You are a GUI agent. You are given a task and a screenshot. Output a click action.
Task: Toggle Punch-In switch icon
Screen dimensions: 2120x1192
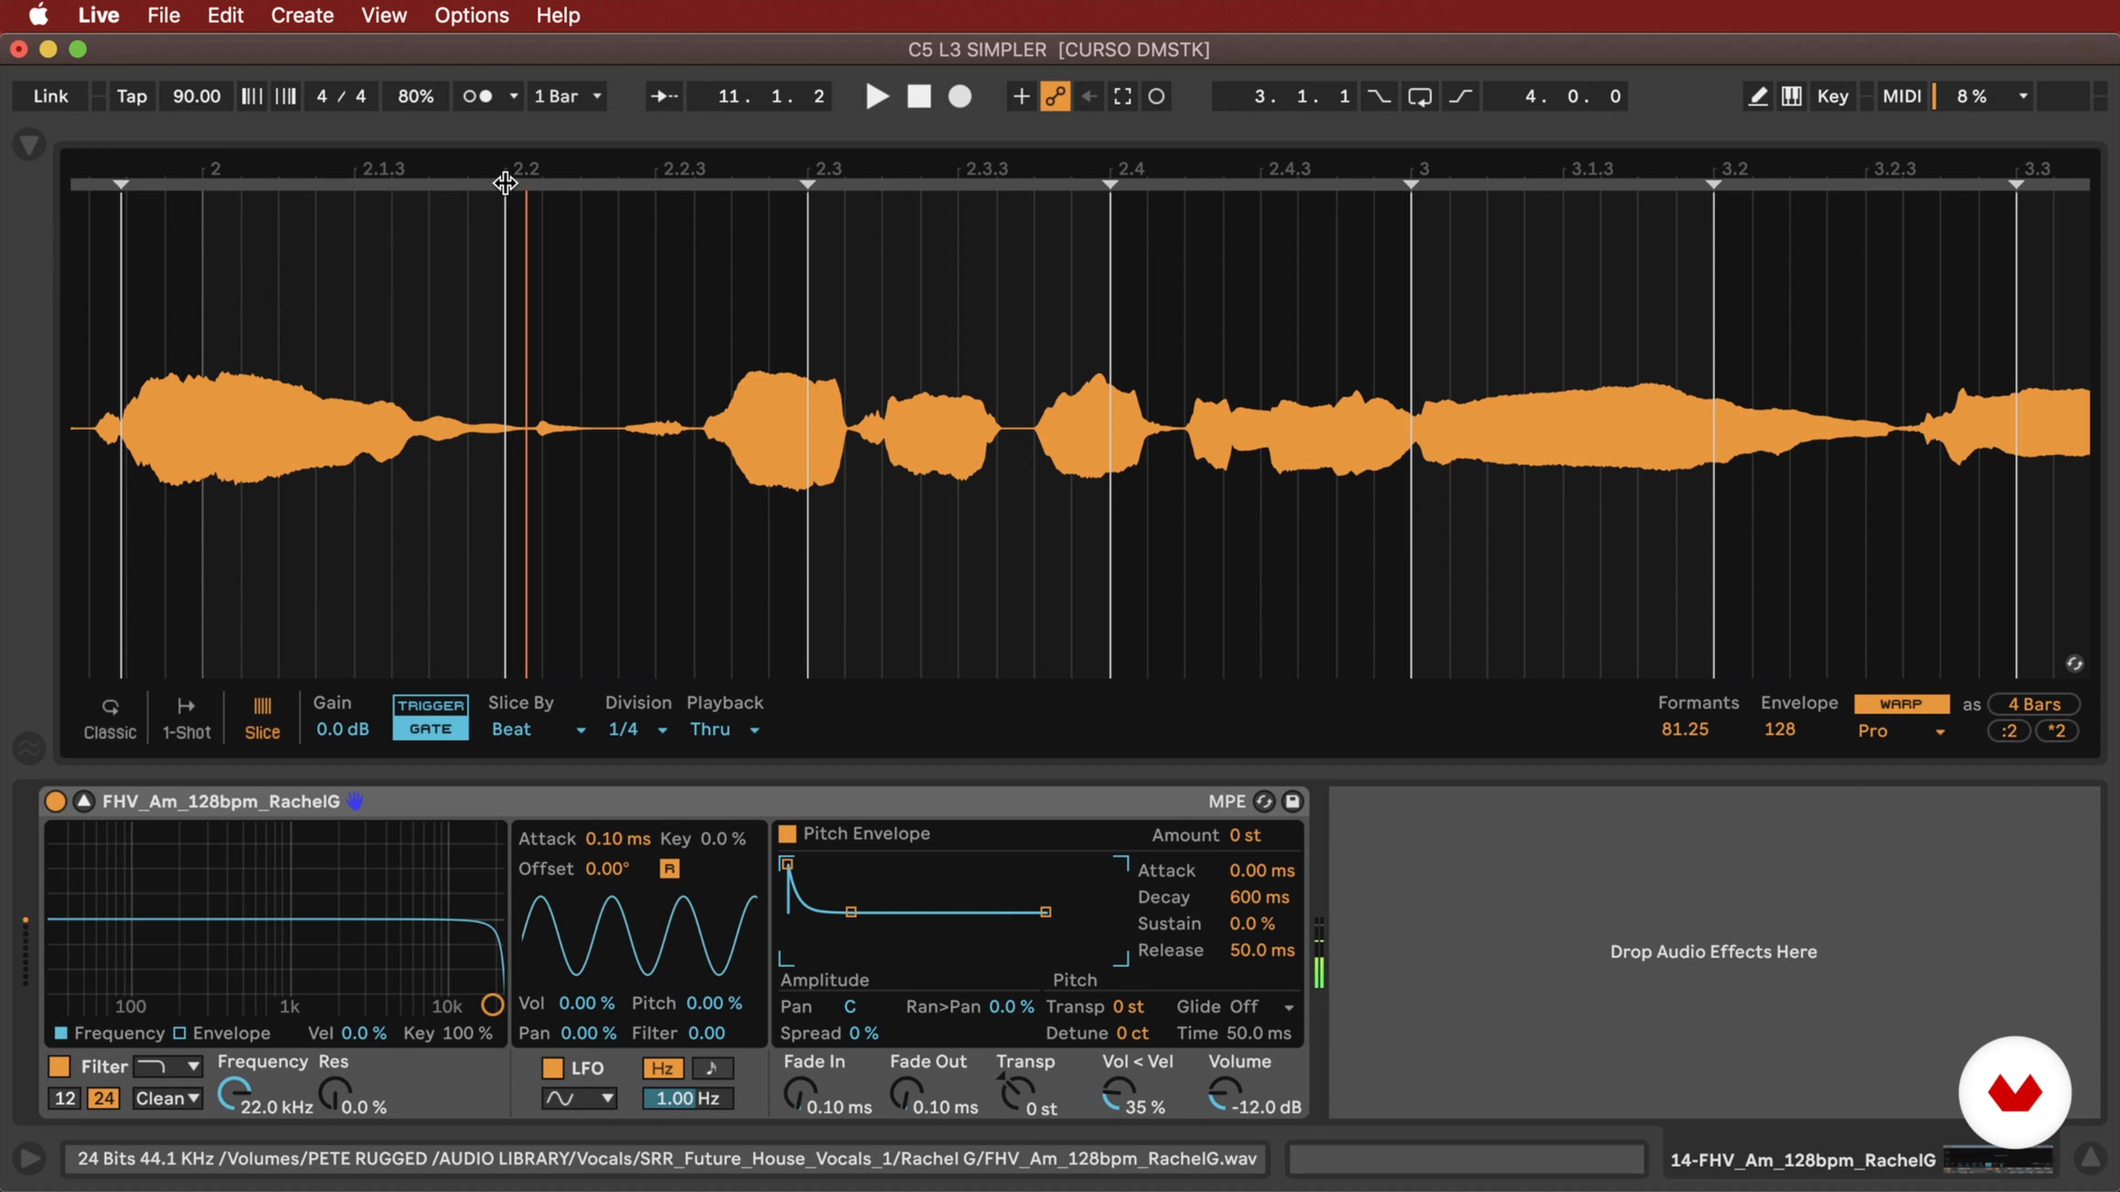(x=1379, y=96)
